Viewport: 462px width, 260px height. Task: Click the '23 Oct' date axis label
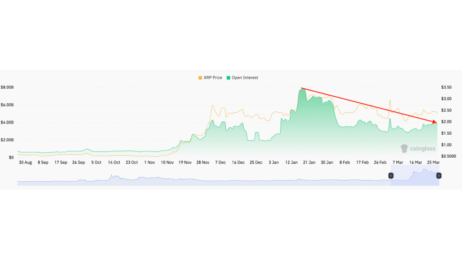tap(132, 162)
